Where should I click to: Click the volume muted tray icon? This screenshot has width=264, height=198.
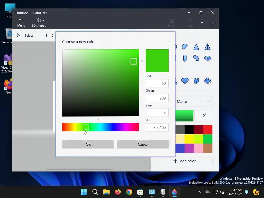click(222, 192)
